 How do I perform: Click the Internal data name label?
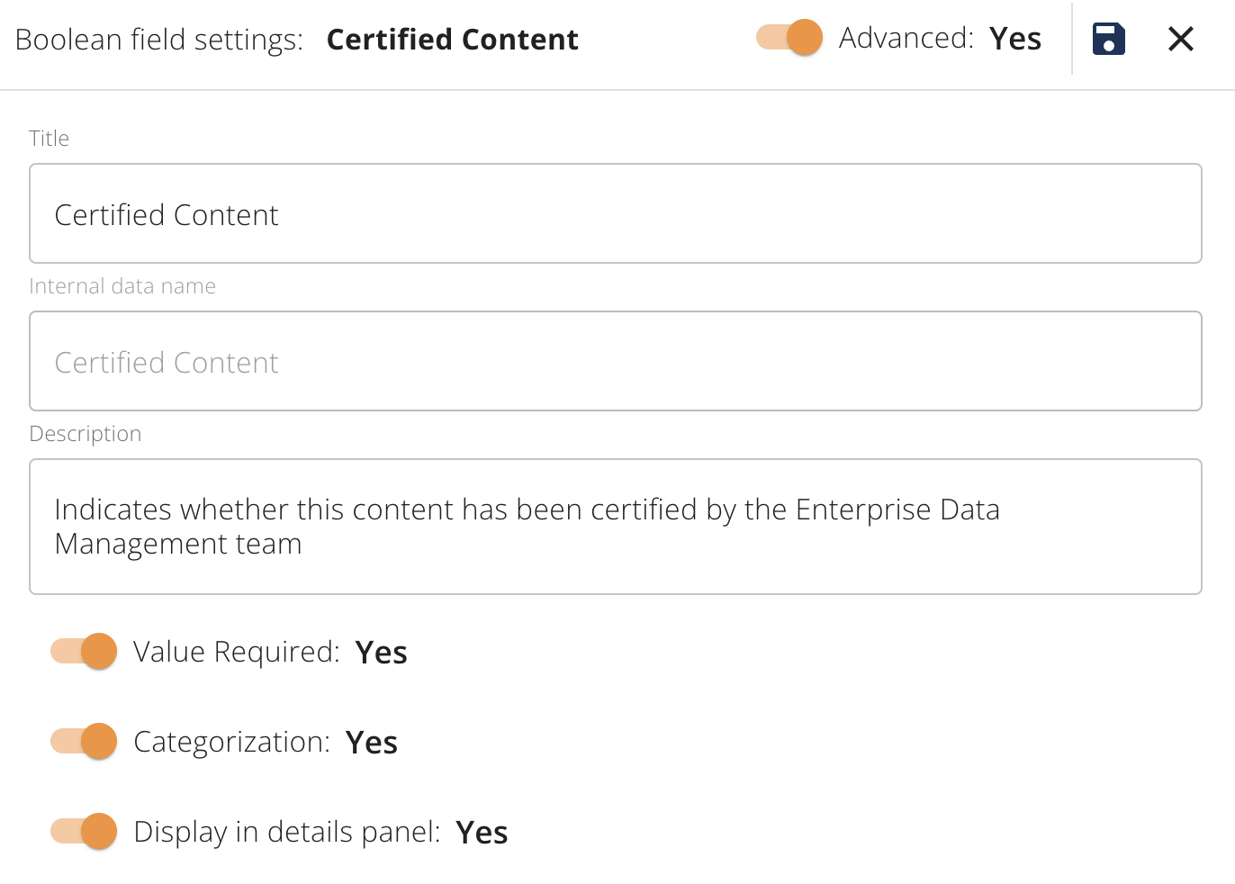[x=122, y=285]
